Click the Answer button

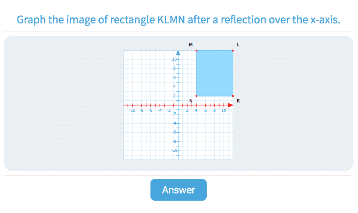point(178,190)
